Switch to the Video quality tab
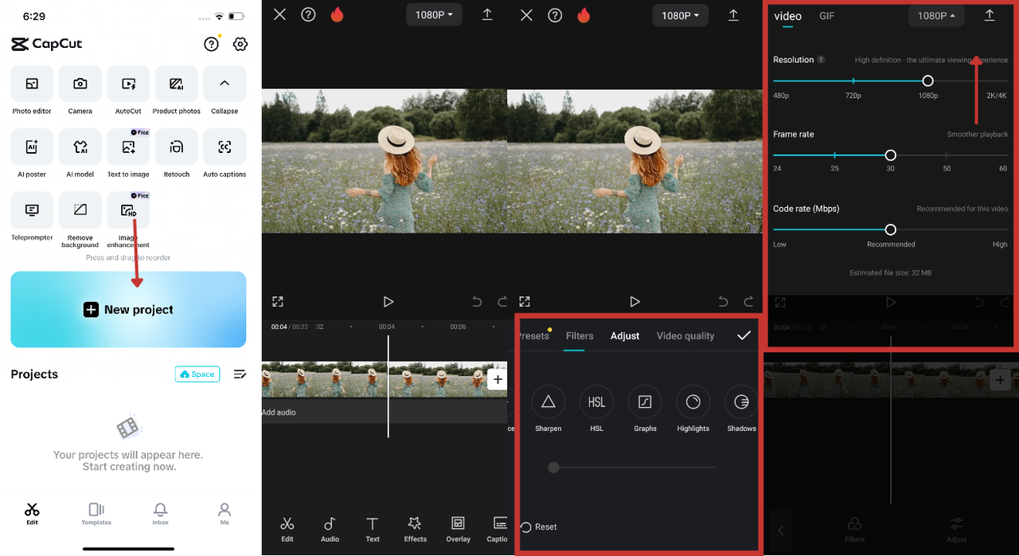This screenshot has width=1019, height=556. [x=685, y=336]
